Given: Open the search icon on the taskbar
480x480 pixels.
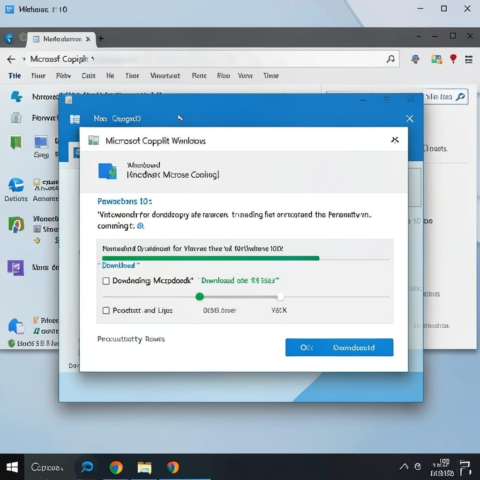Looking at the screenshot, I should (87, 467).
